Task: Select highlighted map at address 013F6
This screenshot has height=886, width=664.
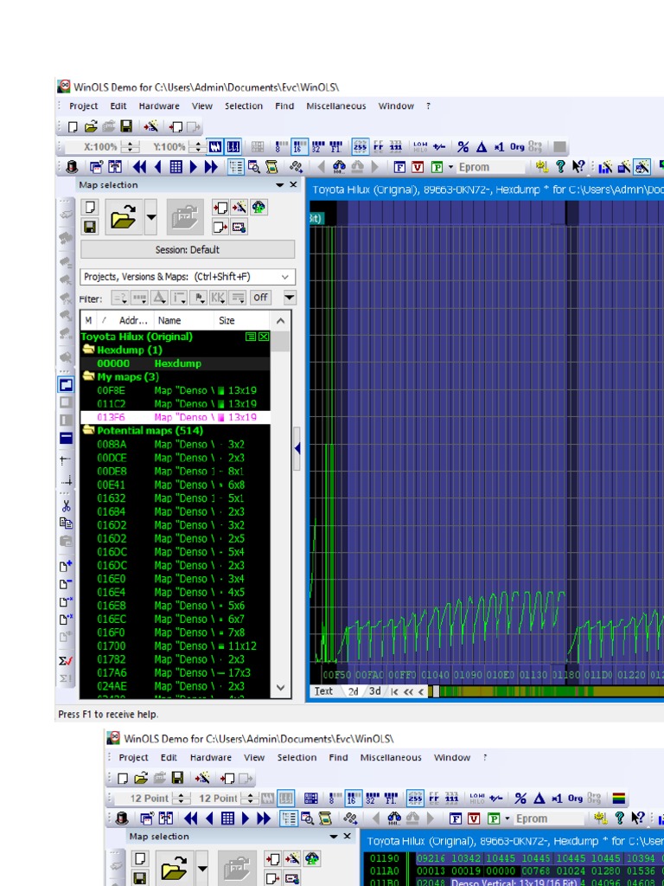Action: (175, 417)
